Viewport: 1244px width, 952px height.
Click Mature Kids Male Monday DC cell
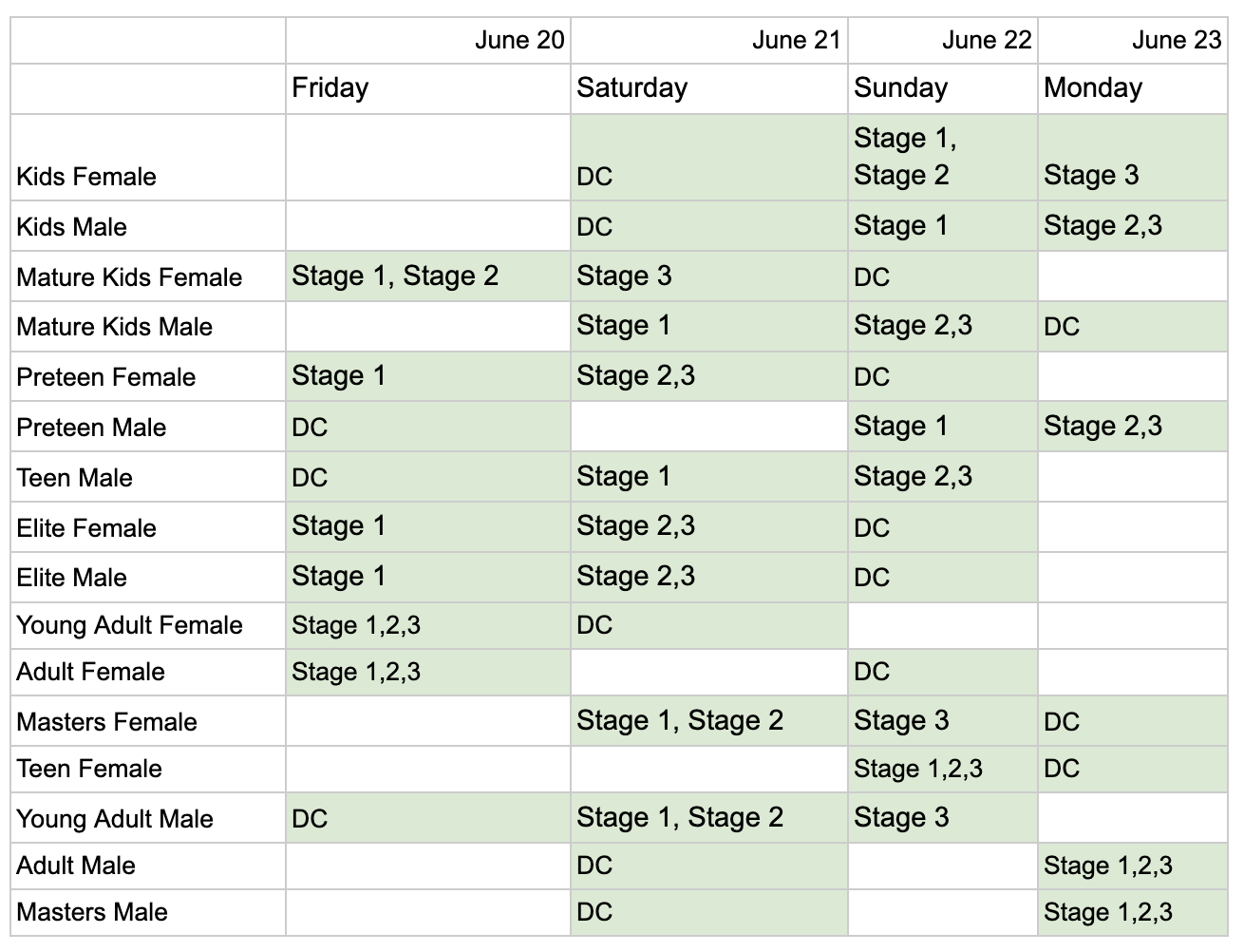pos(1132,327)
